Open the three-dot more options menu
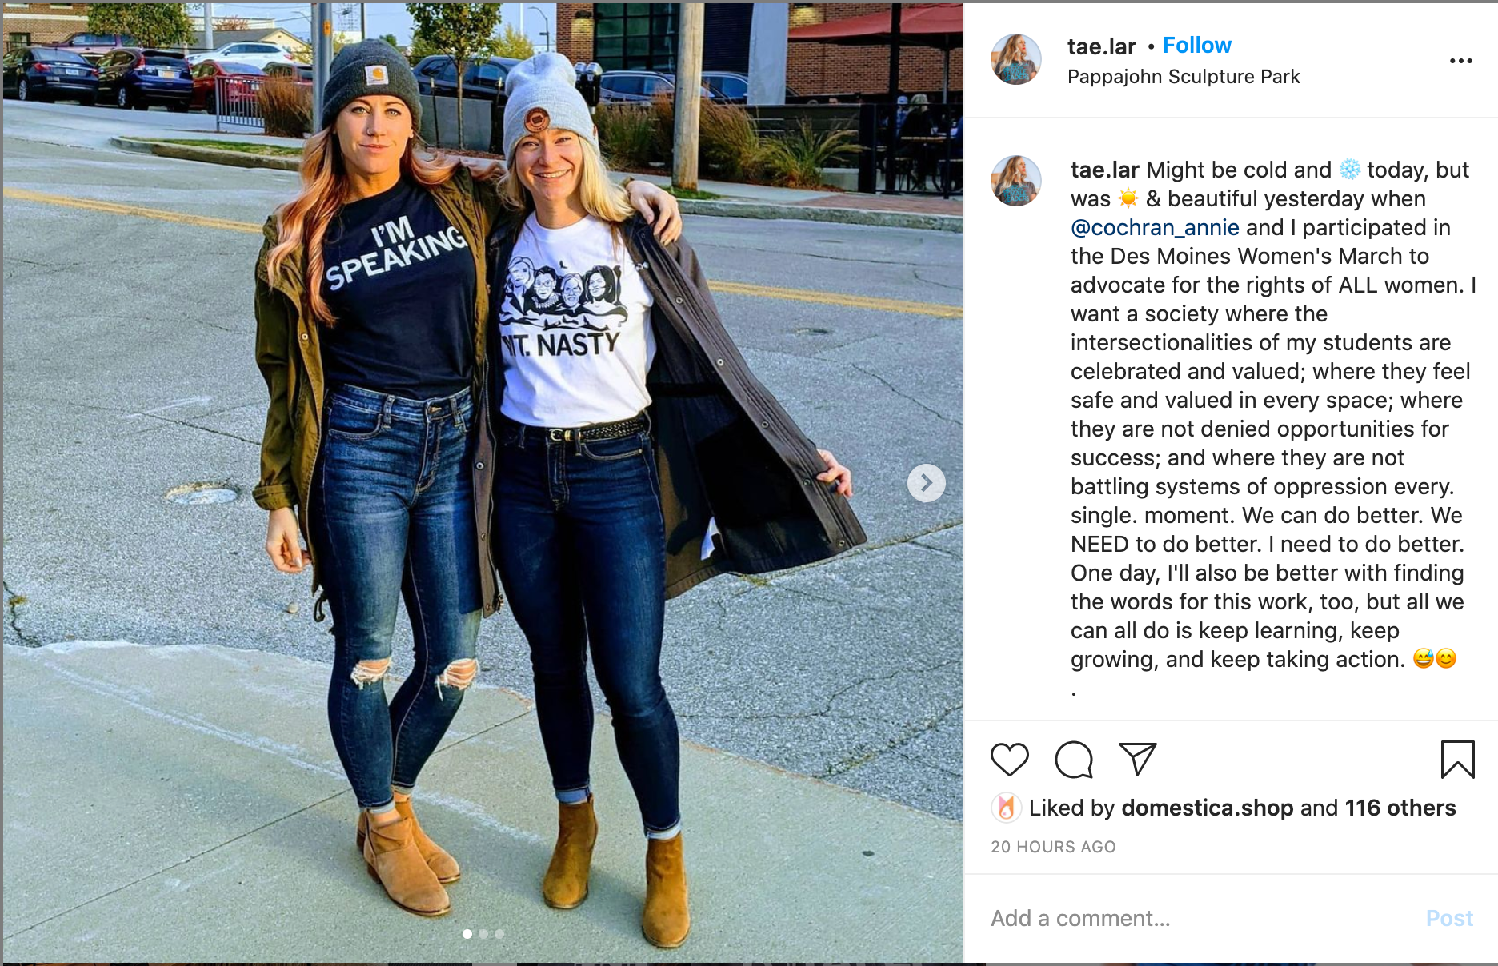Viewport: 1498px width, 966px height. [1460, 61]
